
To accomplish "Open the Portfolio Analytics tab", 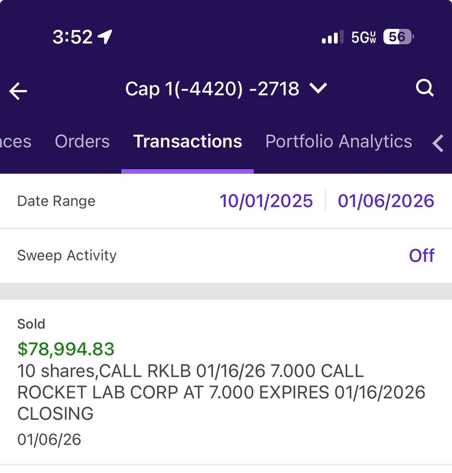I will pos(339,142).
